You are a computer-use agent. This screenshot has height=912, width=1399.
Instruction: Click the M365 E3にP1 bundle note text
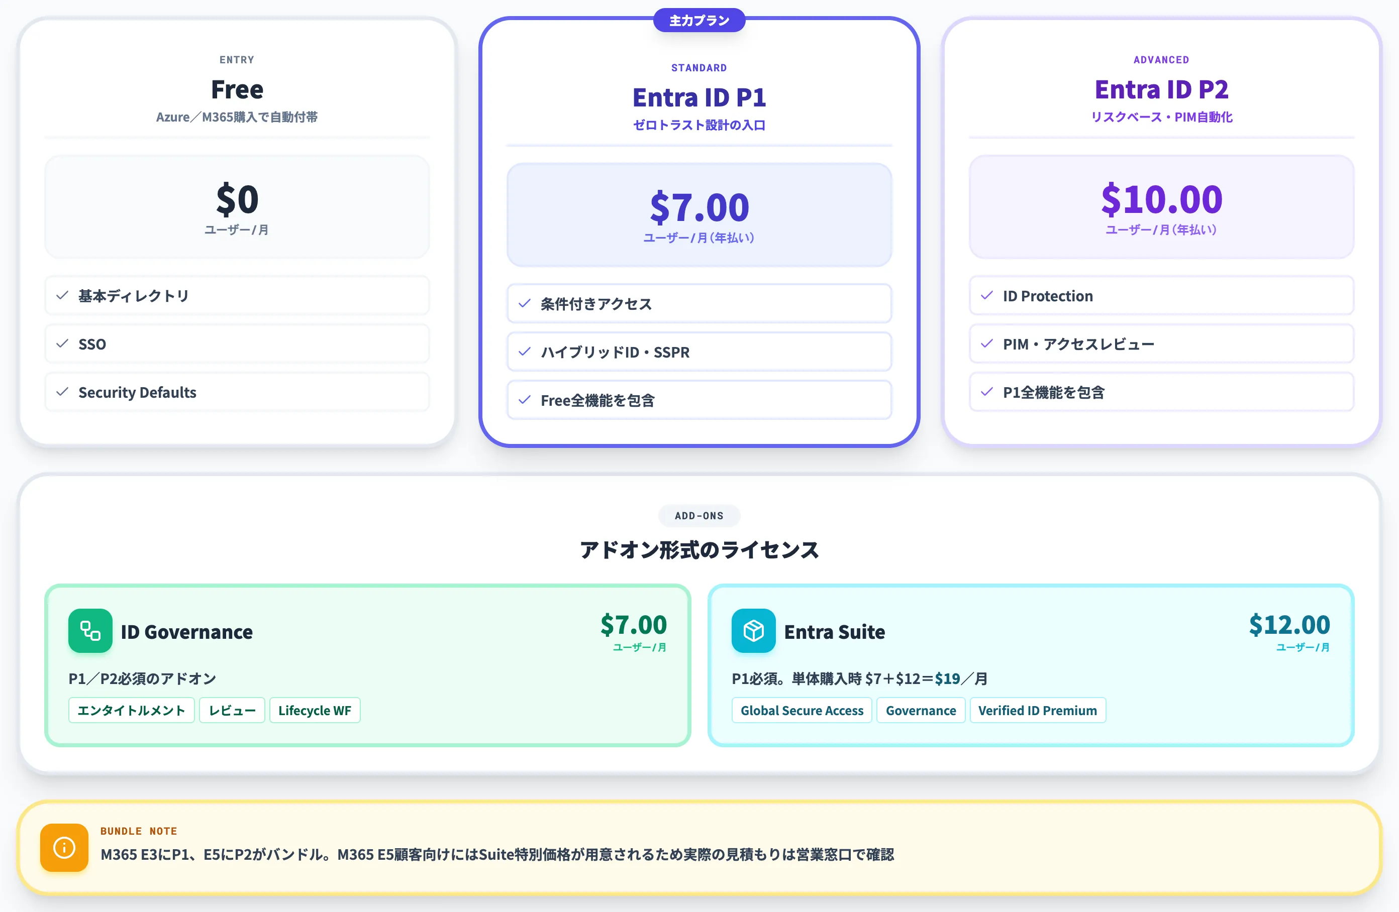coord(497,854)
